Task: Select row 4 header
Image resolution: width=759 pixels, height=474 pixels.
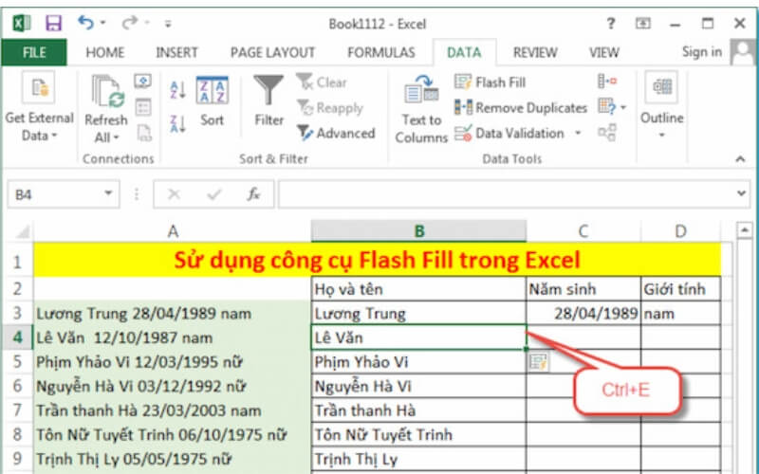Action: pyautogui.click(x=17, y=337)
